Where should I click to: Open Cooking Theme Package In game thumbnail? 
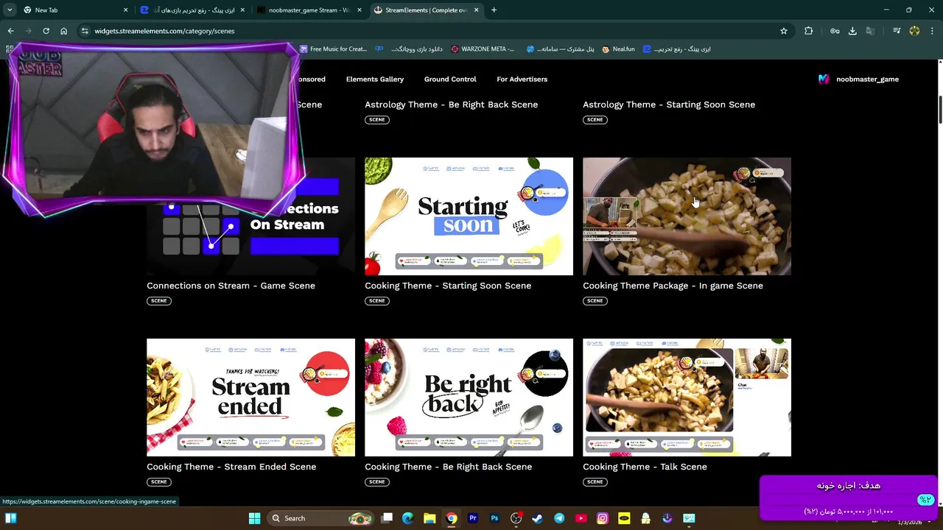pos(687,216)
